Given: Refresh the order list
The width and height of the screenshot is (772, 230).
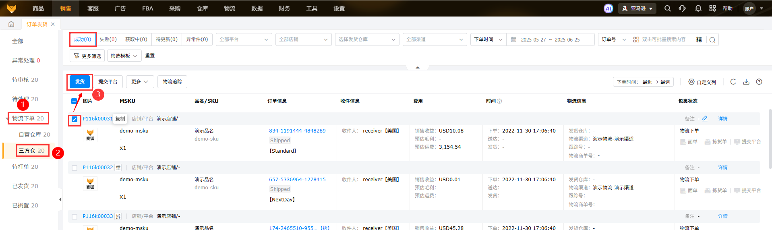Looking at the screenshot, I should (x=733, y=82).
